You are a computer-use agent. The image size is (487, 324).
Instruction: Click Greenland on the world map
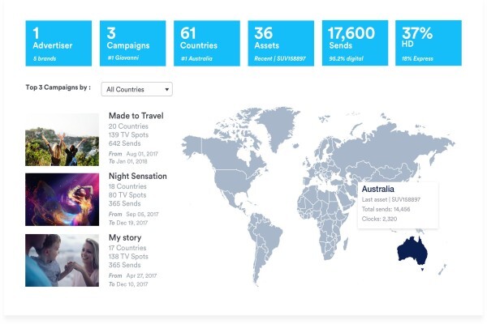pos(277,126)
